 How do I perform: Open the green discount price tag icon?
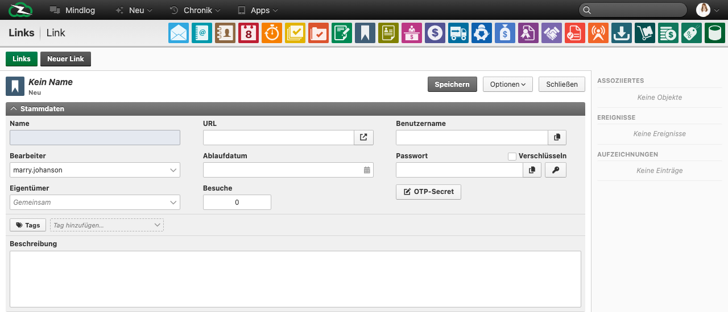pos(692,33)
